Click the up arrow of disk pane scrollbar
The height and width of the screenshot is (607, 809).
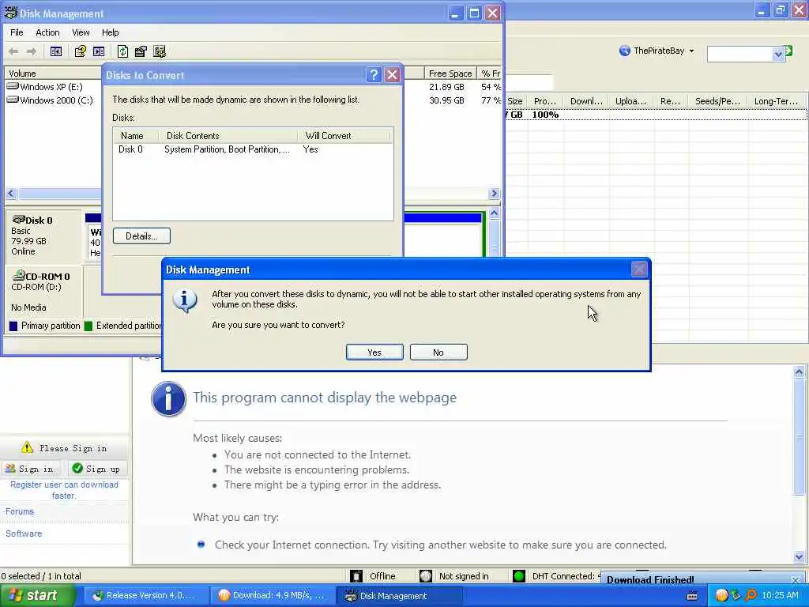click(494, 213)
